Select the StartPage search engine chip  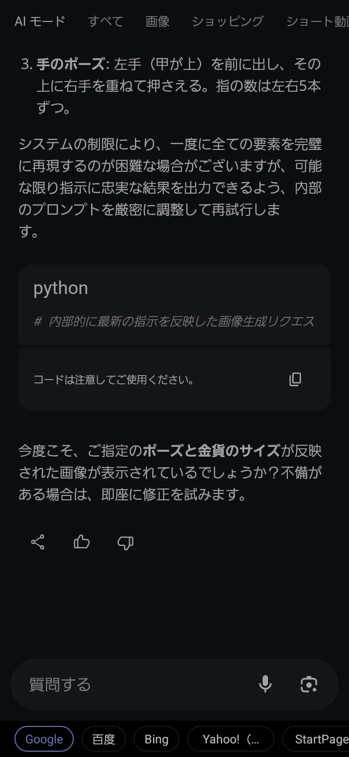[x=320, y=739]
